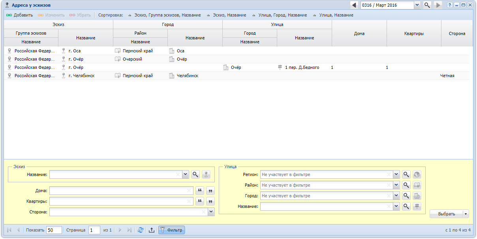Sort by Эскиз, Название

[226, 15]
